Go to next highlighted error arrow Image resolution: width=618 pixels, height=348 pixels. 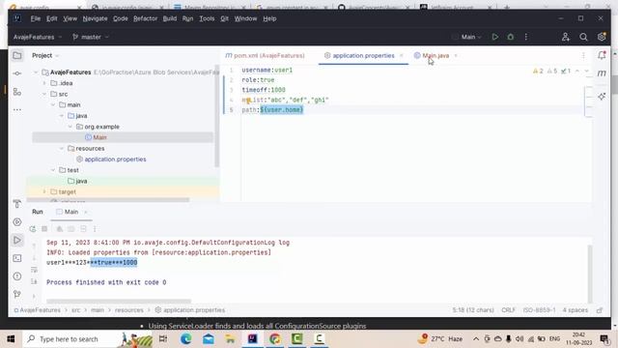(x=586, y=71)
